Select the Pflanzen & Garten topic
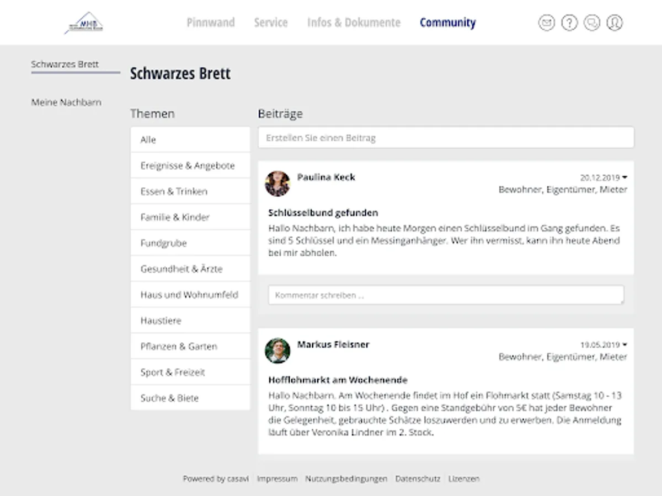 tap(190, 347)
